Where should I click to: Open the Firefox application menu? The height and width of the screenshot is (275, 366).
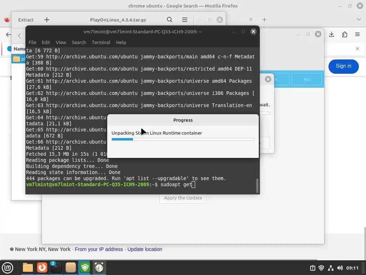[x=357, y=34]
